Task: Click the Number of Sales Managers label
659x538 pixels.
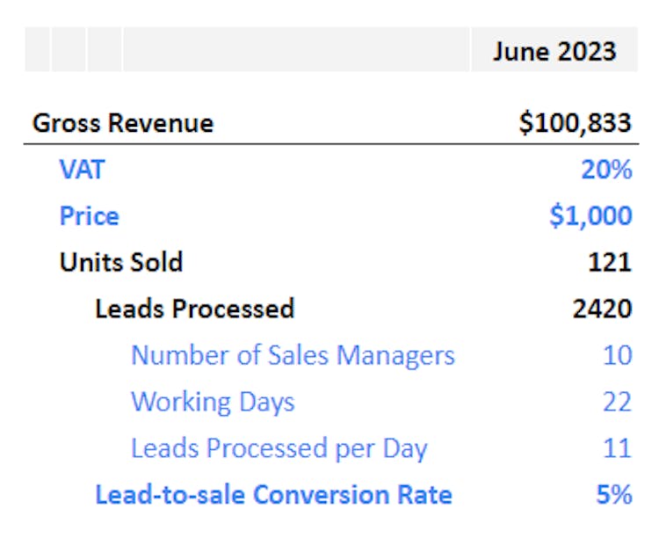Action: (x=293, y=355)
